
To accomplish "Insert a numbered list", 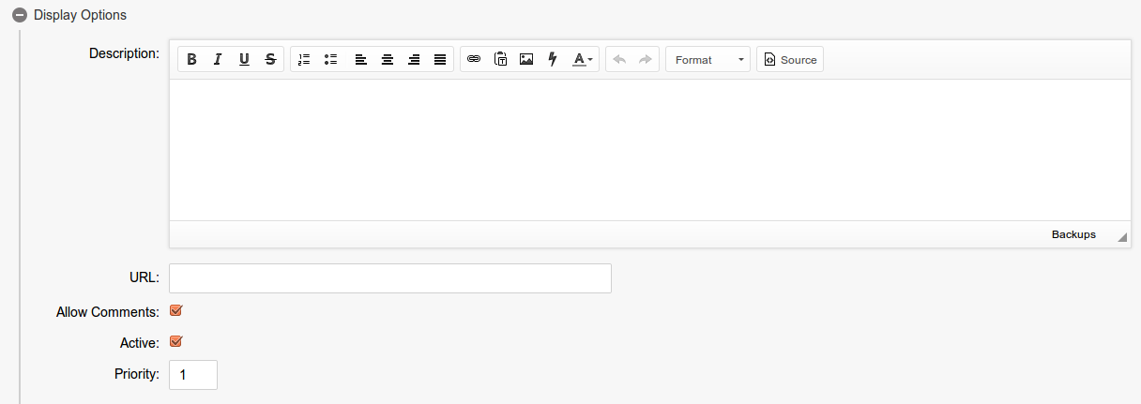I will pos(304,60).
